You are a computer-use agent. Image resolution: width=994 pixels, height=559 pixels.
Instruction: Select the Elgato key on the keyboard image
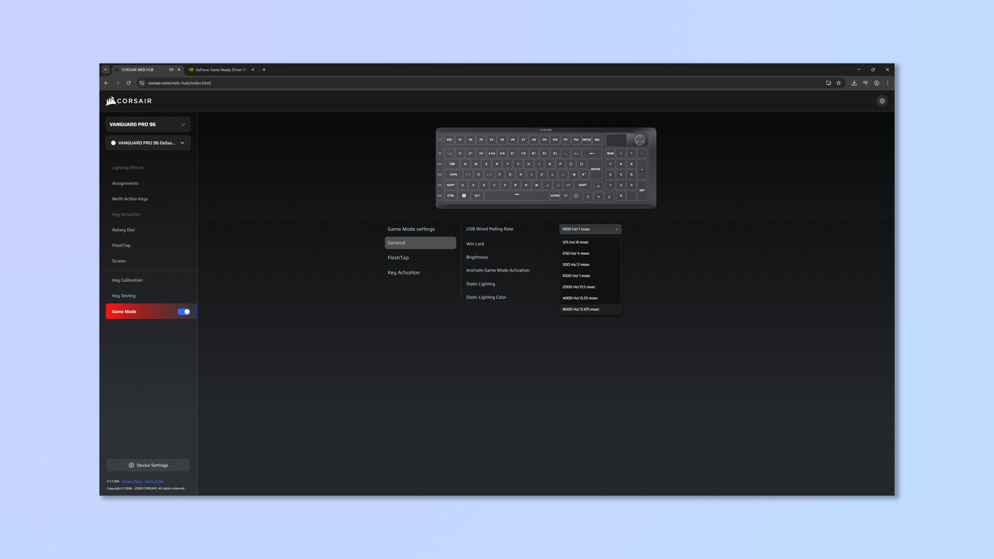click(576, 196)
